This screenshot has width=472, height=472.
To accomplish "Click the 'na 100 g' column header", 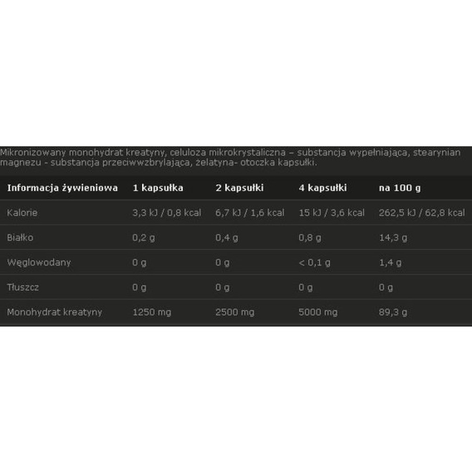I will [400, 188].
